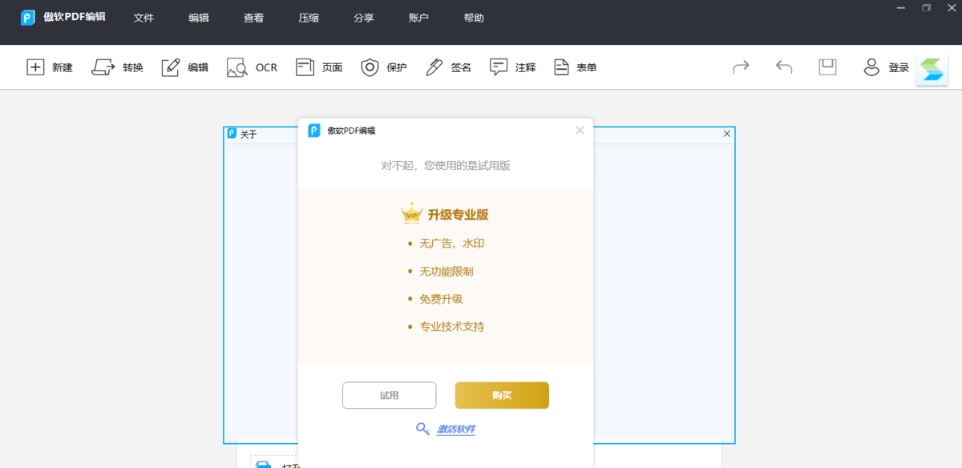This screenshot has width=962, height=468.
Task: Click the 升级专业版 heading text
Action: coord(458,215)
